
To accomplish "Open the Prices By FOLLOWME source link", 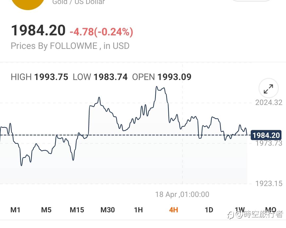I will (x=70, y=46).
